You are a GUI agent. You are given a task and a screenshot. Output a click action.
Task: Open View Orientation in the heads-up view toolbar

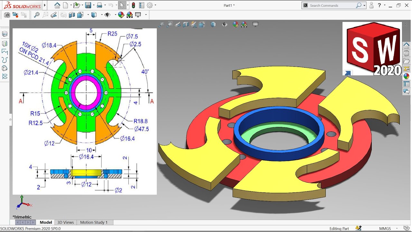(202, 24)
